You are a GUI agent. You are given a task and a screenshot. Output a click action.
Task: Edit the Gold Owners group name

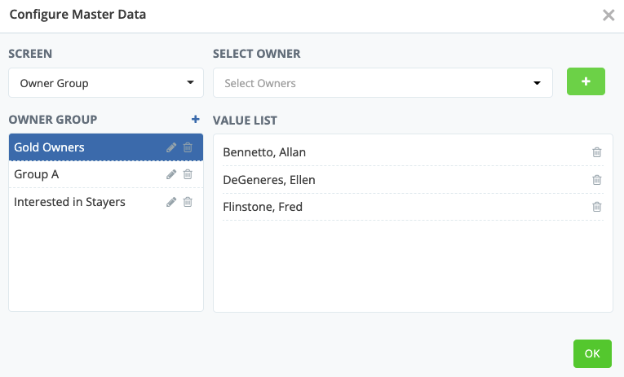pos(171,147)
